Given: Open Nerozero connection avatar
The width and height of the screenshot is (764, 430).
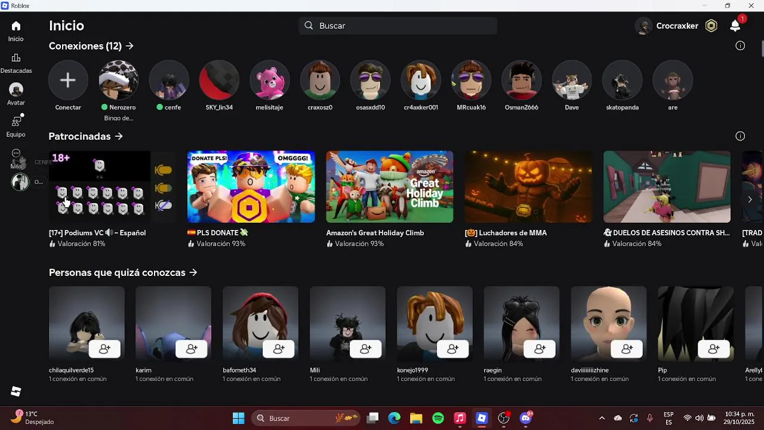Looking at the screenshot, I should click(x=118, y=80).
